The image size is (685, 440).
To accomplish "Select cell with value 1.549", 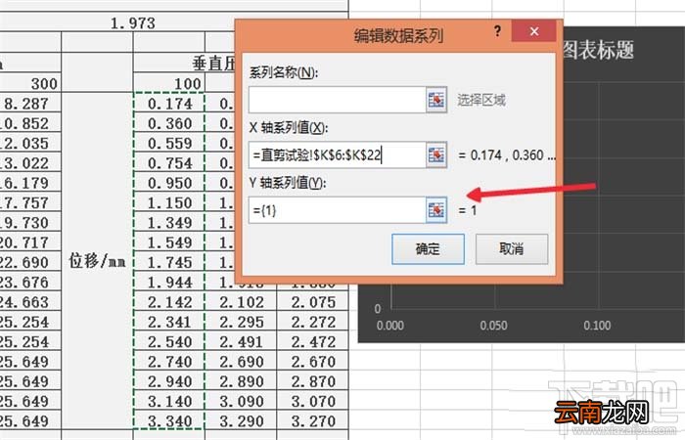I will (x=169, y=242).
